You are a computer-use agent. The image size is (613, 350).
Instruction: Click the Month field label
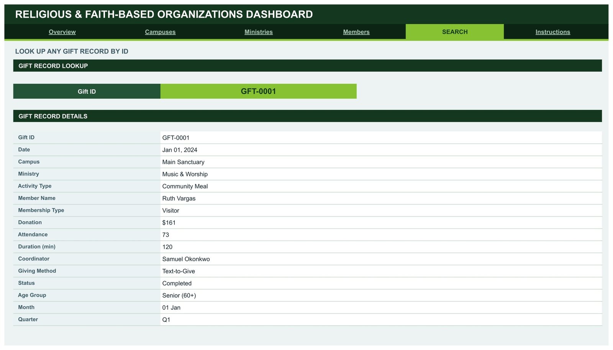(26, 307)
